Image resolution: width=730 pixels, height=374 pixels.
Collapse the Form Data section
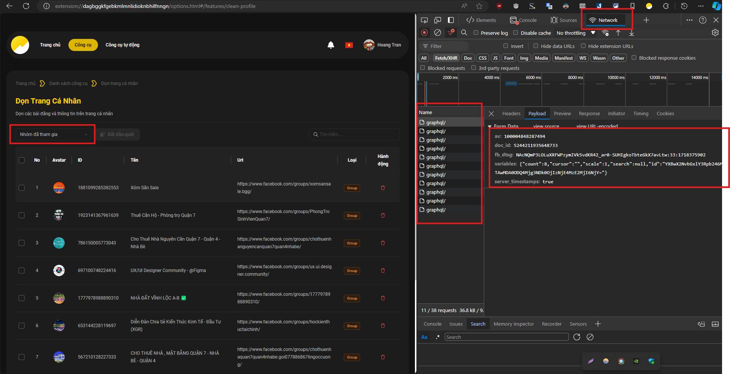coord(490,126)
